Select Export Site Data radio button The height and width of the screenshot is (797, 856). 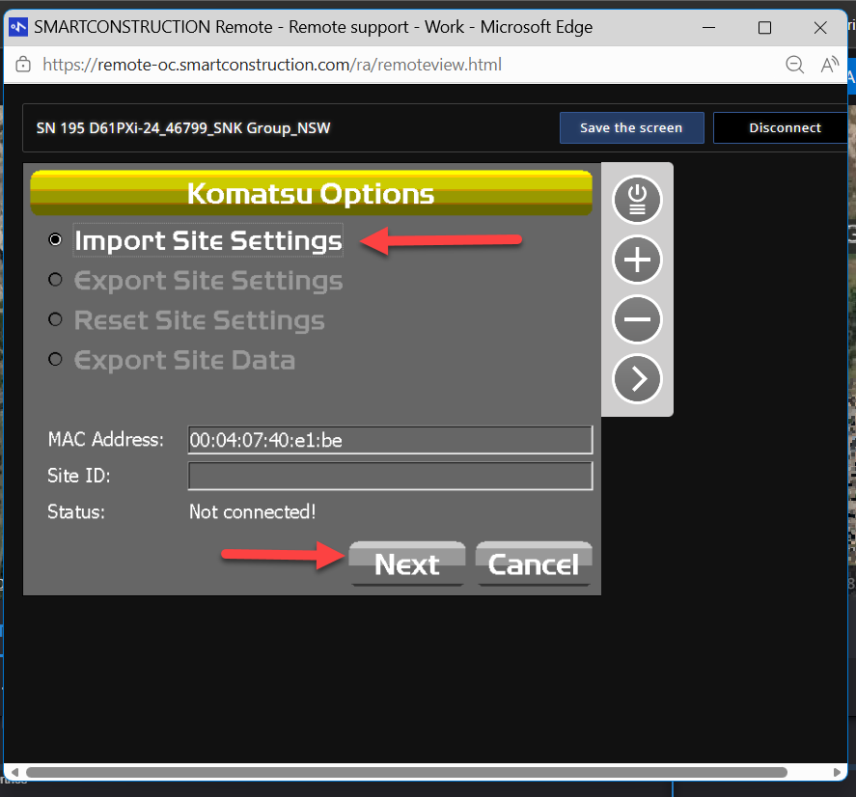[x=55, y=359]
